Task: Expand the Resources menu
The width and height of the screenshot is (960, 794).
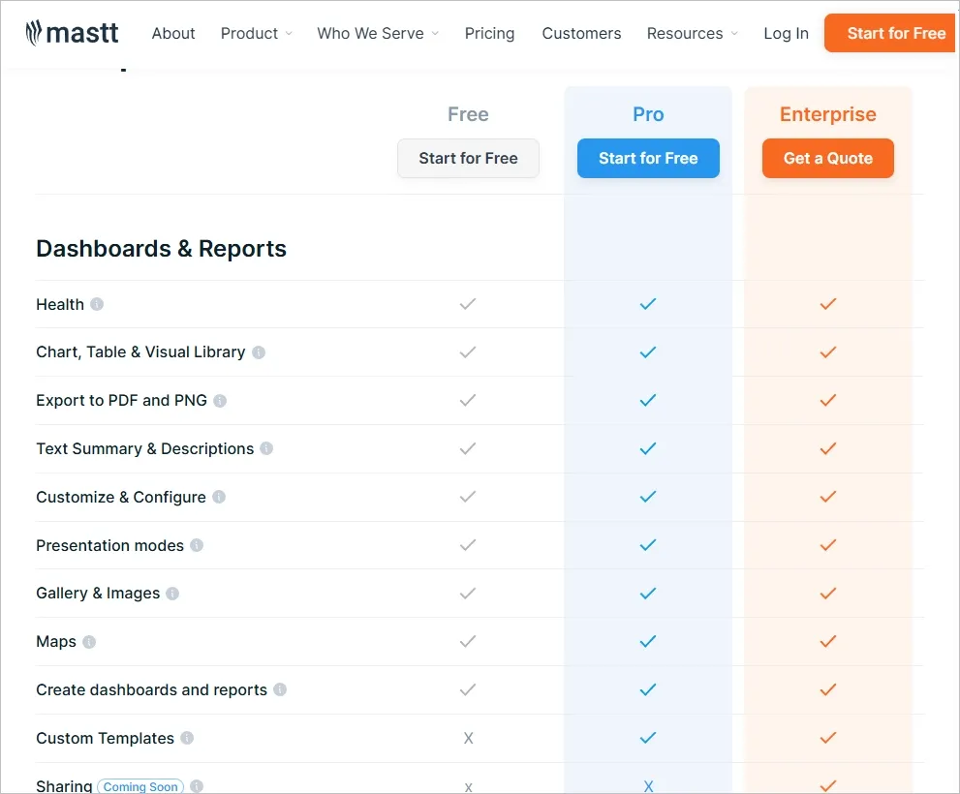Action: tap(692, 33)
